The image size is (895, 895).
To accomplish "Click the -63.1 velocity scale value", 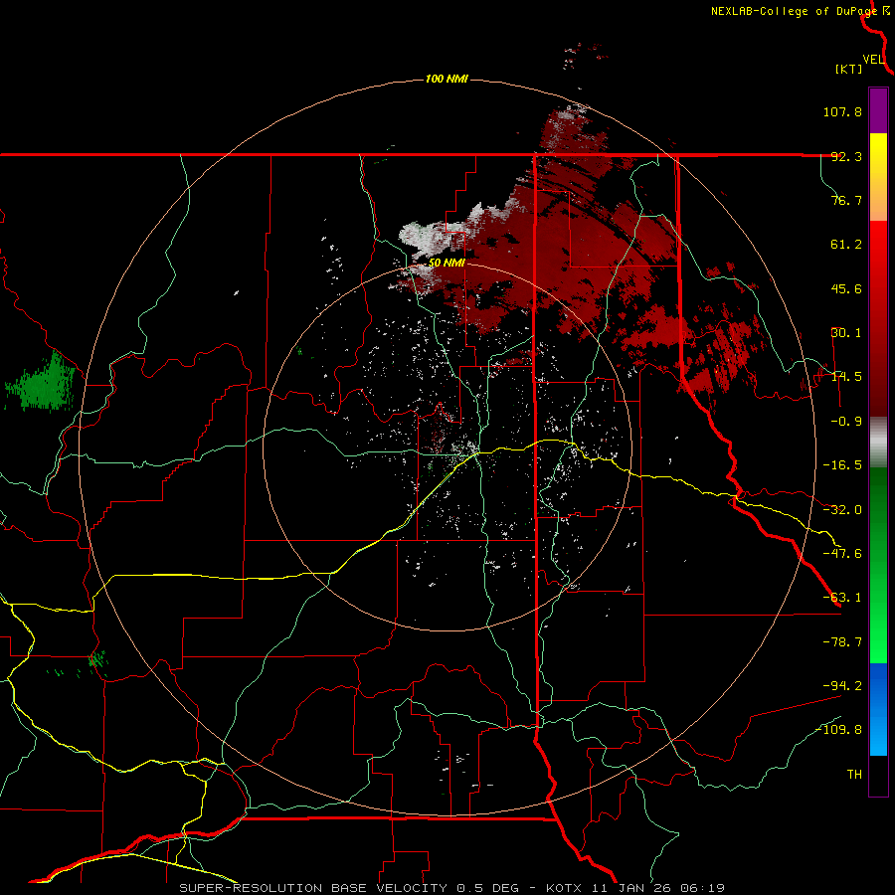I will (x=842, y=598).
